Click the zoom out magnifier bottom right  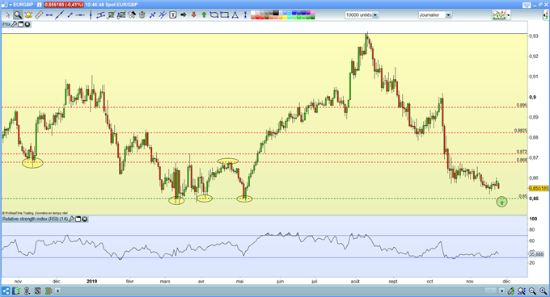[x=532, y=291]
